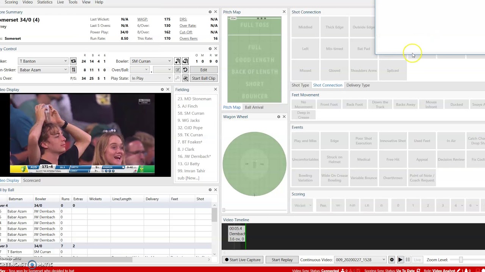Image resolution: width=485 pixels, height=272 pixels.
Task: Click Start Ball Clip button
Action: pyautogui.click(x=203, y=78)
